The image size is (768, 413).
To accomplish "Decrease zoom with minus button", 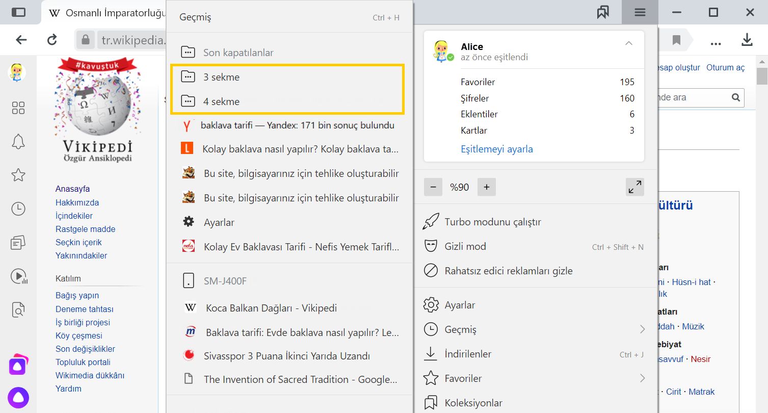I will coord(433,187).
